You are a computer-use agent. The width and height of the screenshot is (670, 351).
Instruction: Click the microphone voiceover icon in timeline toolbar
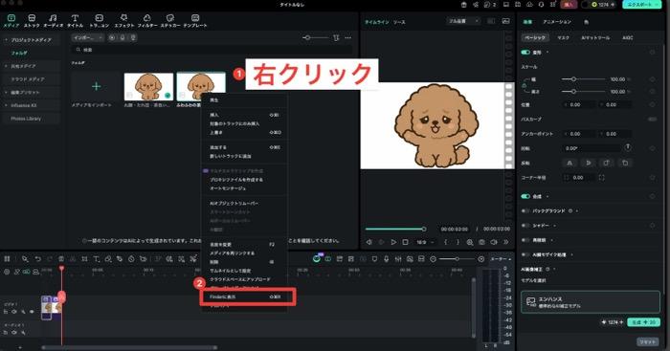pos(387,259)
